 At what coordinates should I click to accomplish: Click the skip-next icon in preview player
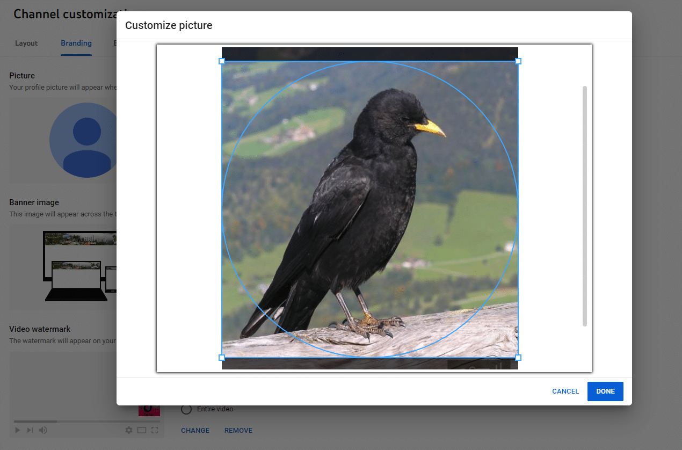click(x=30, y=430)
